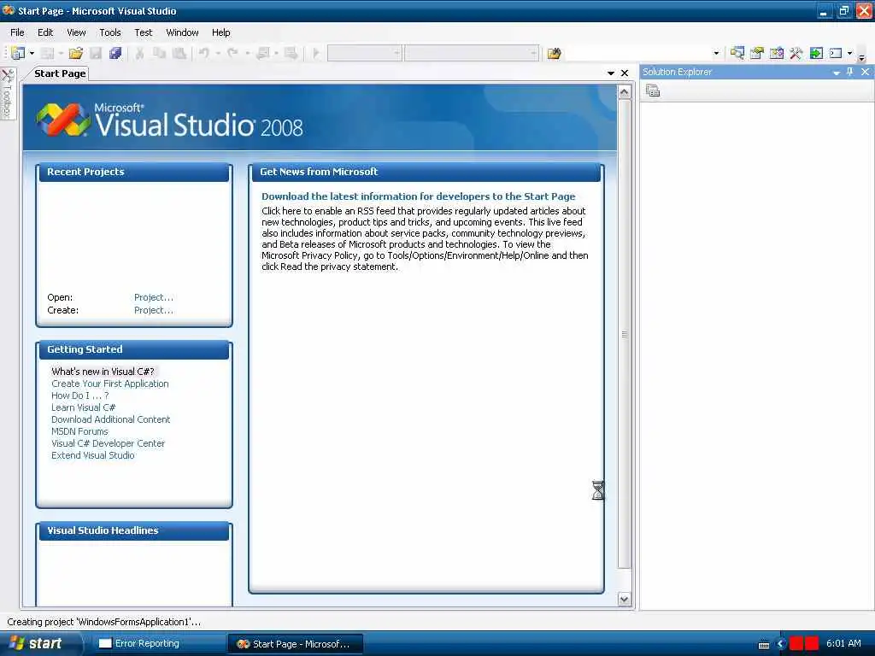The height and width of the screenshot is (656, 875).
Task: Click the Start Page green arrow icon
Action: click(816, 54)
